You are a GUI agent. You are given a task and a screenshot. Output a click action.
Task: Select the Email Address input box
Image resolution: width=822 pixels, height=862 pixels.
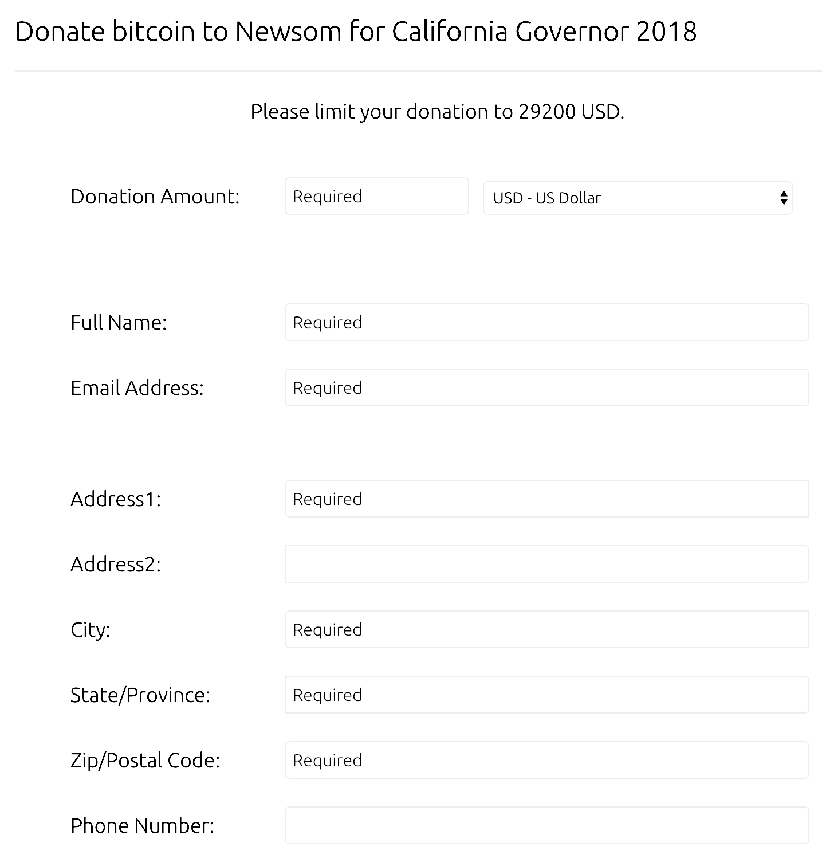pos(546,387)
